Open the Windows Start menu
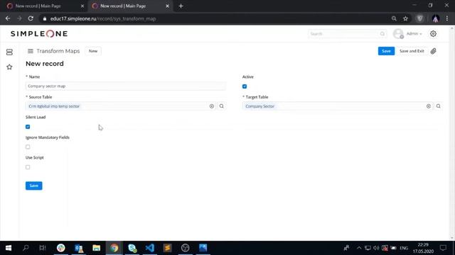Screen dimensions: 455x255 pos(9,248)
